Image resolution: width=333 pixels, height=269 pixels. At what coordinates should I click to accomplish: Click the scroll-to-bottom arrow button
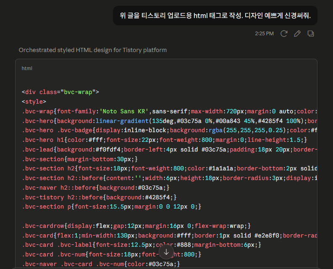point(166,252)
